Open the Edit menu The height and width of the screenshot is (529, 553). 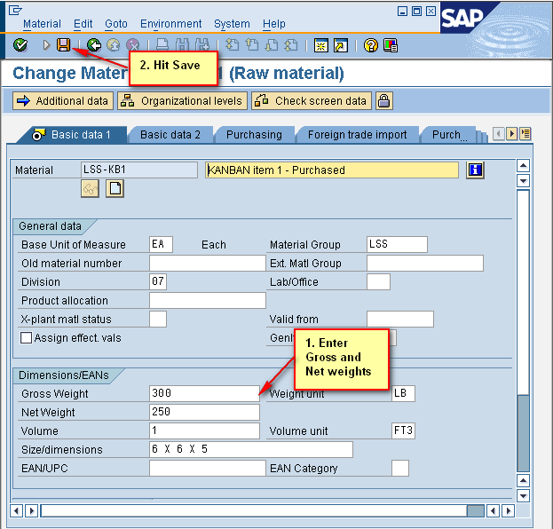pos(83,24)
